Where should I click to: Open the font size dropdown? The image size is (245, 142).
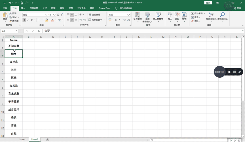click(x=54, y=15)
